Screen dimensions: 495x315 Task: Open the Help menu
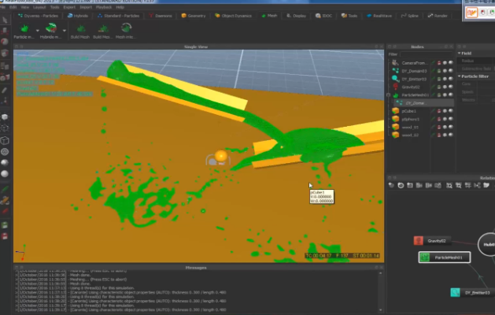click(120, 7)
